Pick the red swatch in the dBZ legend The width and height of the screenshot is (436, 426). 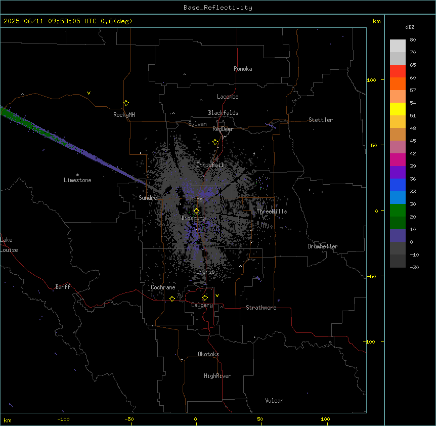pyautogui.click(x=398, y=71)
